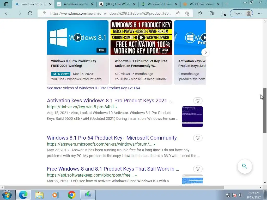The image size is (267, 200).
Task: Open 'Windows 8.1 Pro Product Key FREE 2021 Working!' title
Action: pyautogui.click(x=74, y=64)
